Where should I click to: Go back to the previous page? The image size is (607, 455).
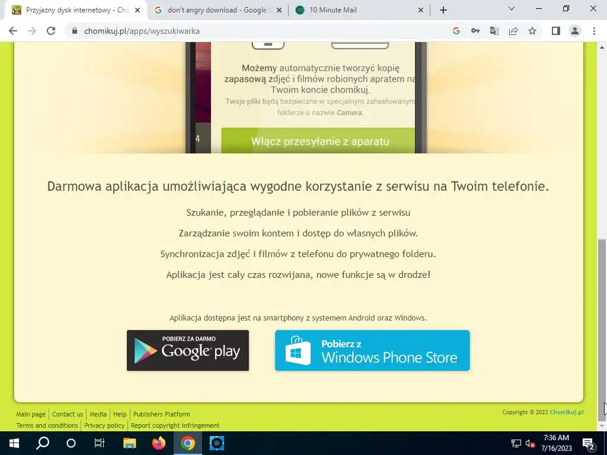click(13, 31)
